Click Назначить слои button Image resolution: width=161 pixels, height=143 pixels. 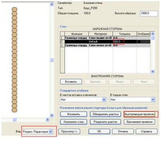(x=73, y=122)
